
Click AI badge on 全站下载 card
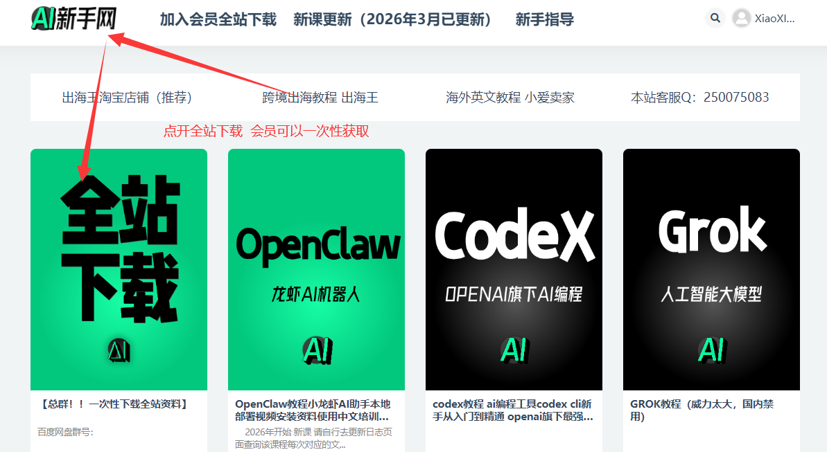click(x=119, y=351)
